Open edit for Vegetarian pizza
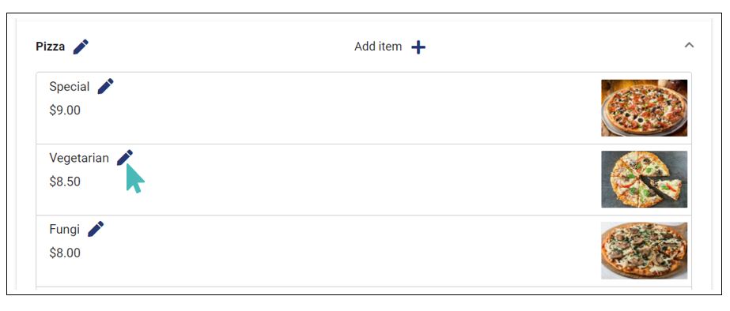730x311 pixels. point(125,158)
